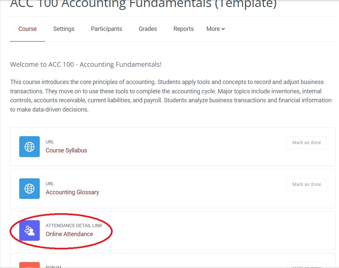Toggle Mark as done for Forum

(x=307, y=266)
